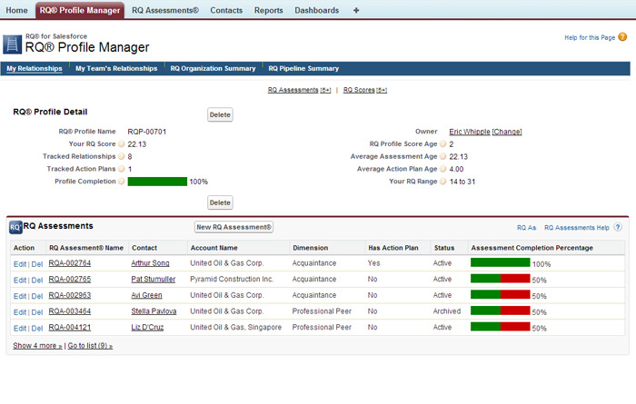
Task: Open My Team's Relationships subtab
Action: click(116, 68)
